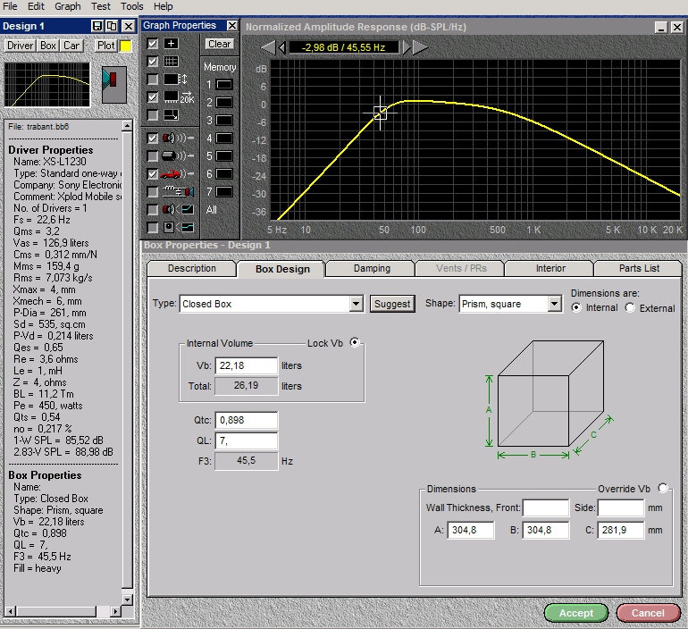Screen dimensions: 688x629
Task: Select the External dimensions radio button
Action: [631, 308]
